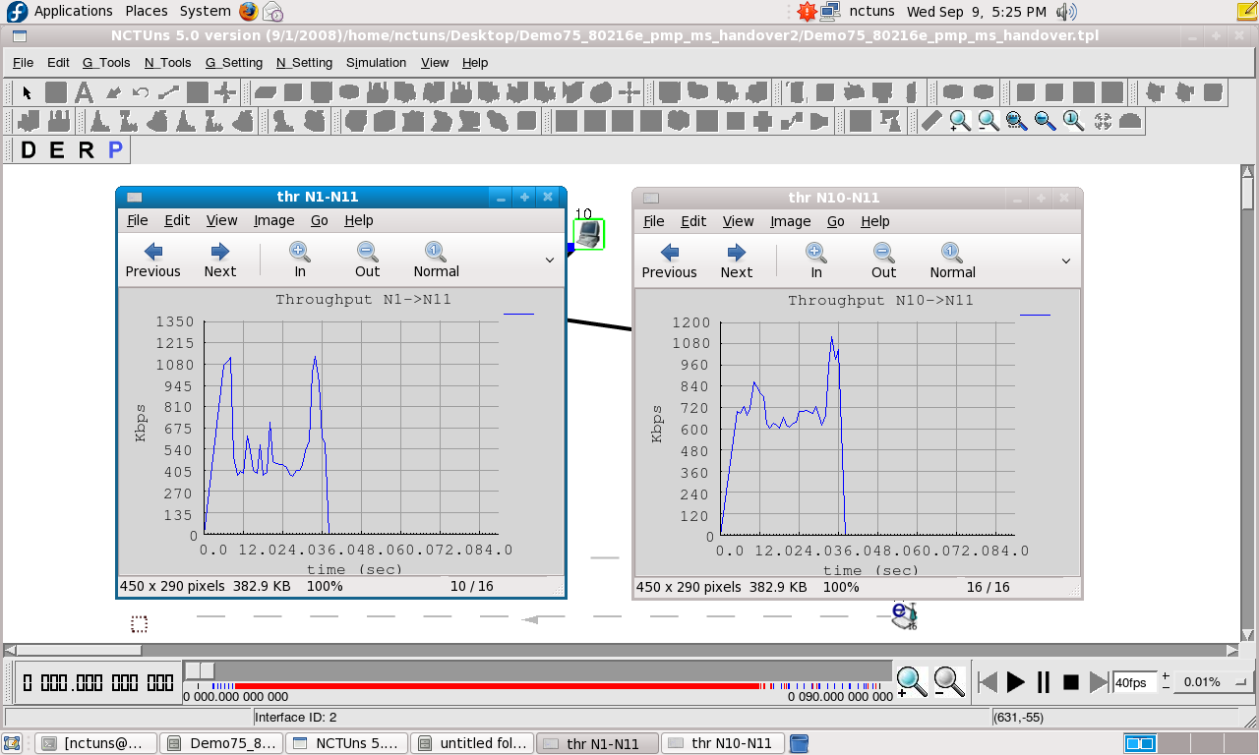Screen dimensions: 1259x755
Task: Expand toolbar overflow arrow in thr N1-N11
Action: (x=549, y=260)
